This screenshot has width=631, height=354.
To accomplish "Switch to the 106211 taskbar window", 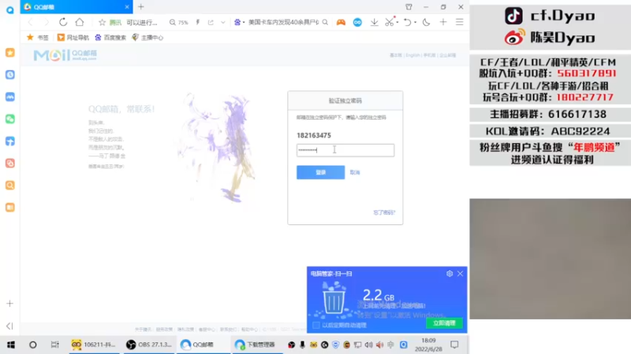I will [94, 345].
